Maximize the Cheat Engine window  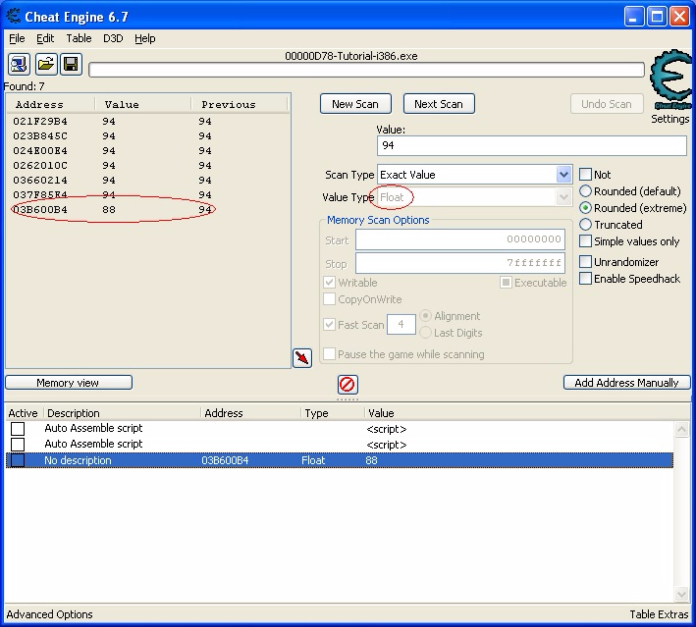click(x=657, y=16)
